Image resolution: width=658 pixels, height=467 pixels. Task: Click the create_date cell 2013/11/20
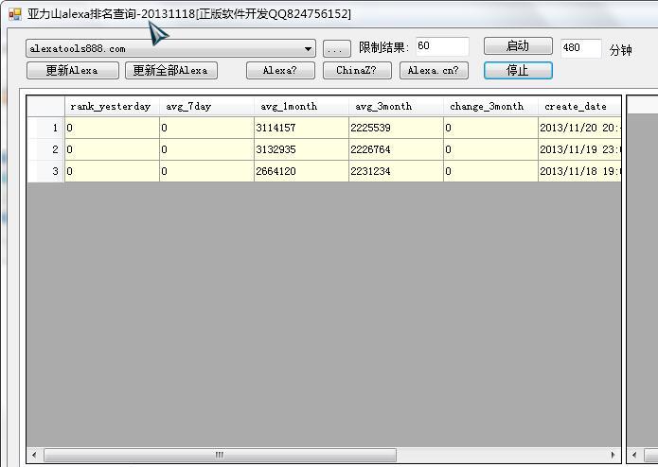tap(579, 128)
